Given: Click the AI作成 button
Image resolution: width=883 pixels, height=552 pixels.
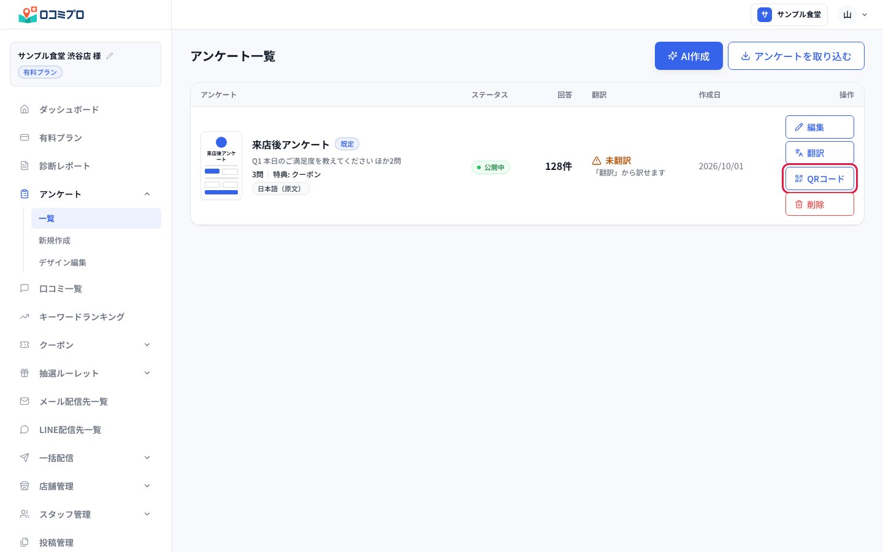Looking at the screenshot, I should pos(689,56).
